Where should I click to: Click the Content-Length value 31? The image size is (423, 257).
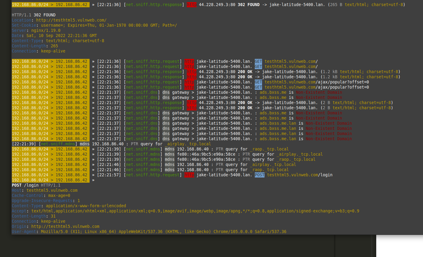[53, 216]
